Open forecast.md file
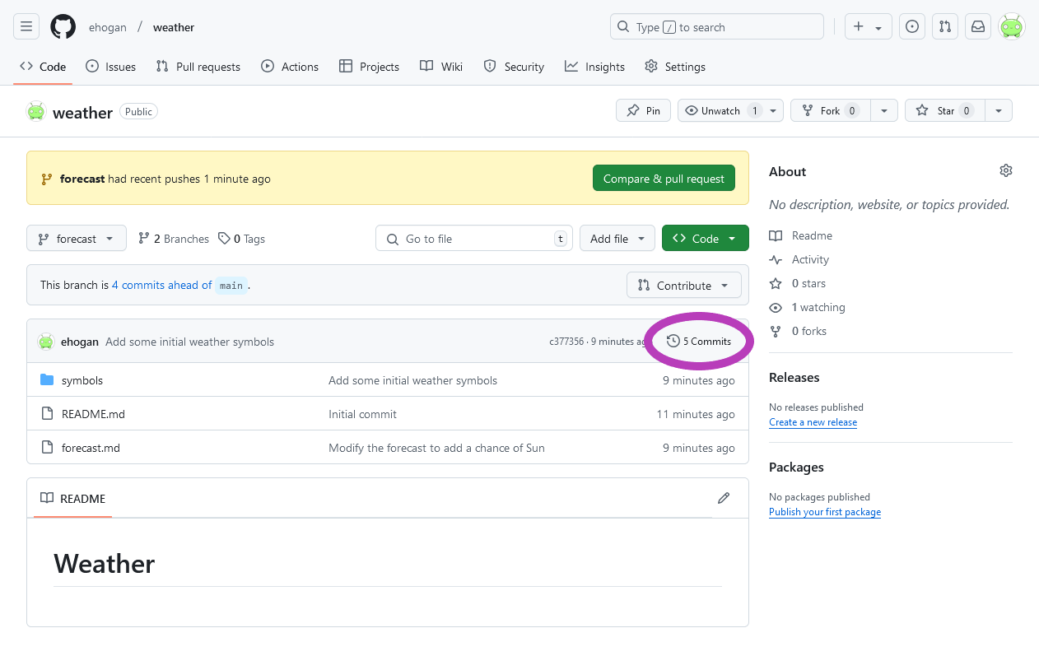The height and width of the screenshot is (656, 1039). pos(91,448)
